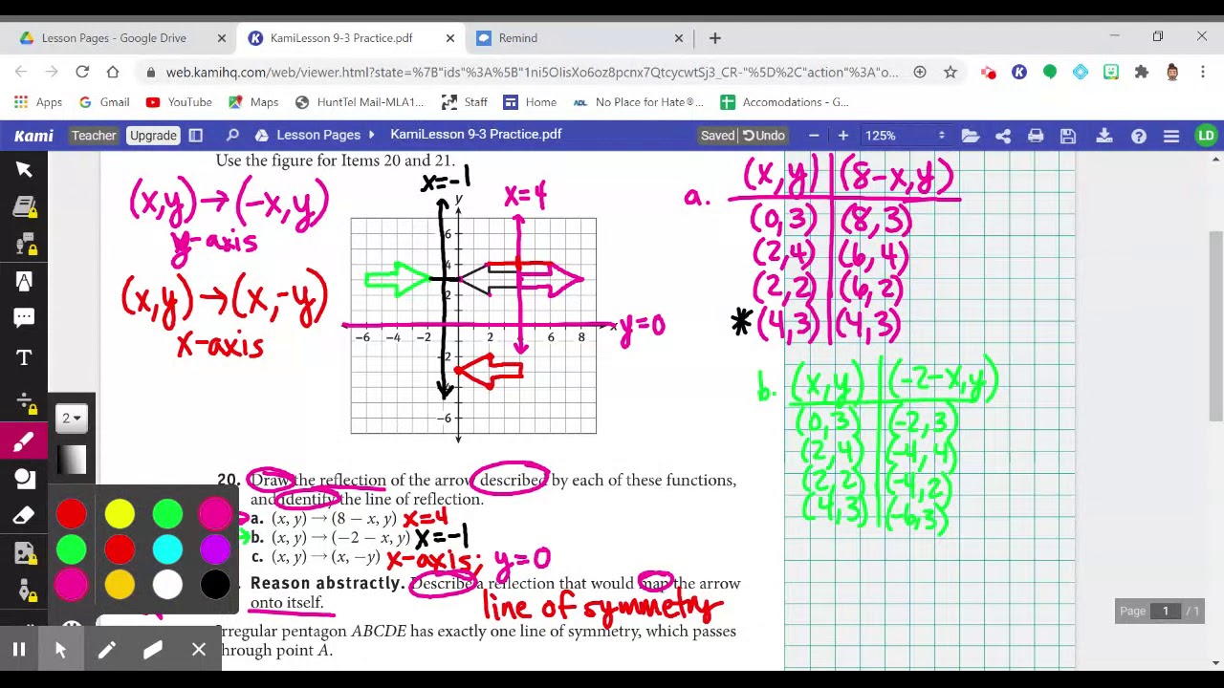
Task: Click the vertical scrollbar thumb
Action: [1215, 325]
